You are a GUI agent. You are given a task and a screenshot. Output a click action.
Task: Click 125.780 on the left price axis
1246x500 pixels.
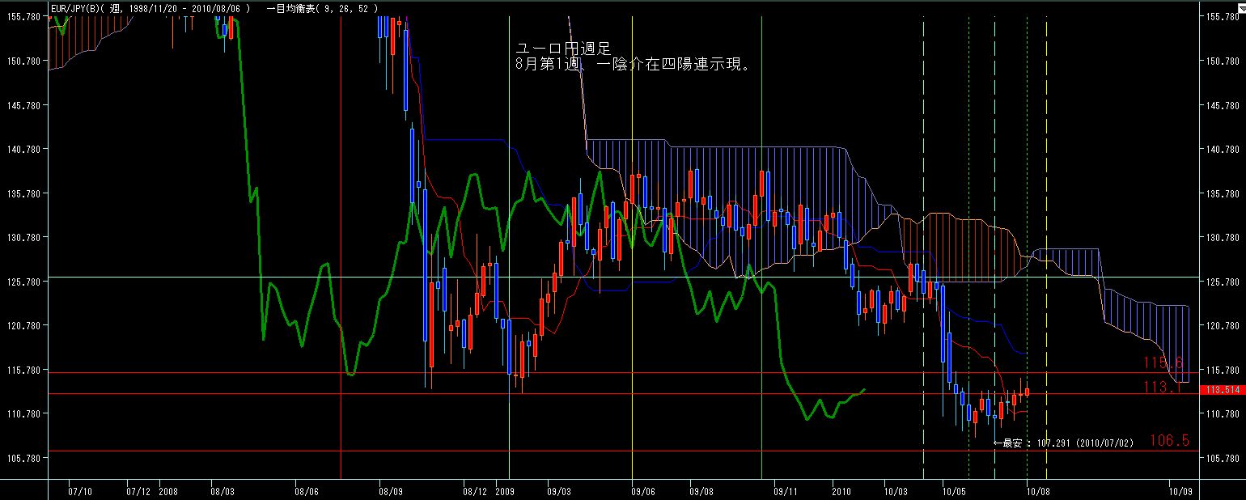coord(22,281)
